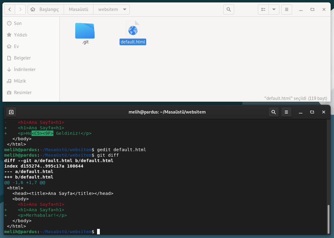The image size is (334, 238).
Task: Click the document icon beside Belgeler
Action: point(9,58)
